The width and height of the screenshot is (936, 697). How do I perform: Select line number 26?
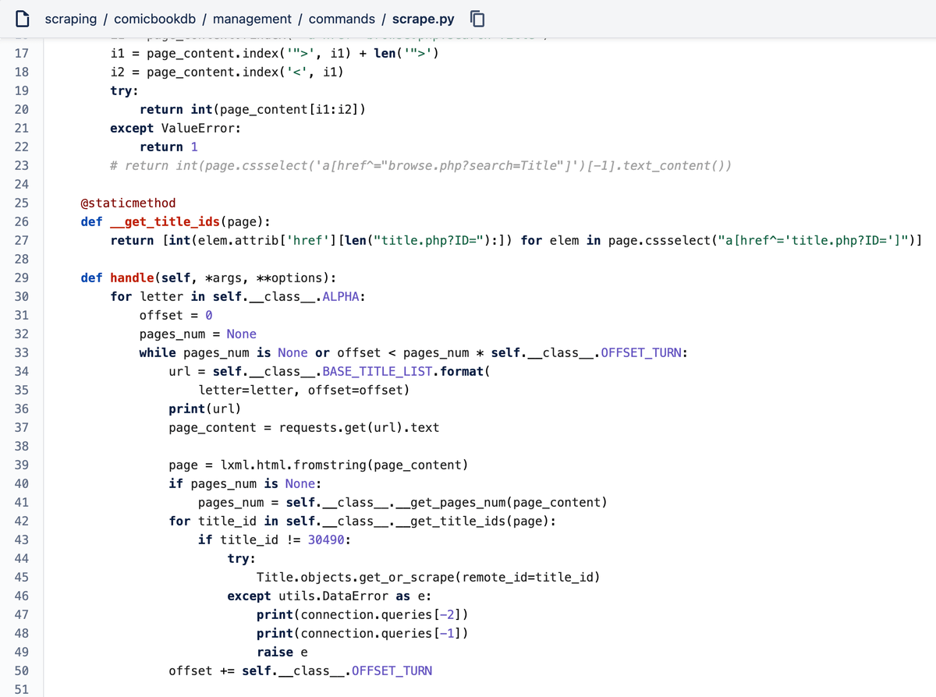[22, 221]
